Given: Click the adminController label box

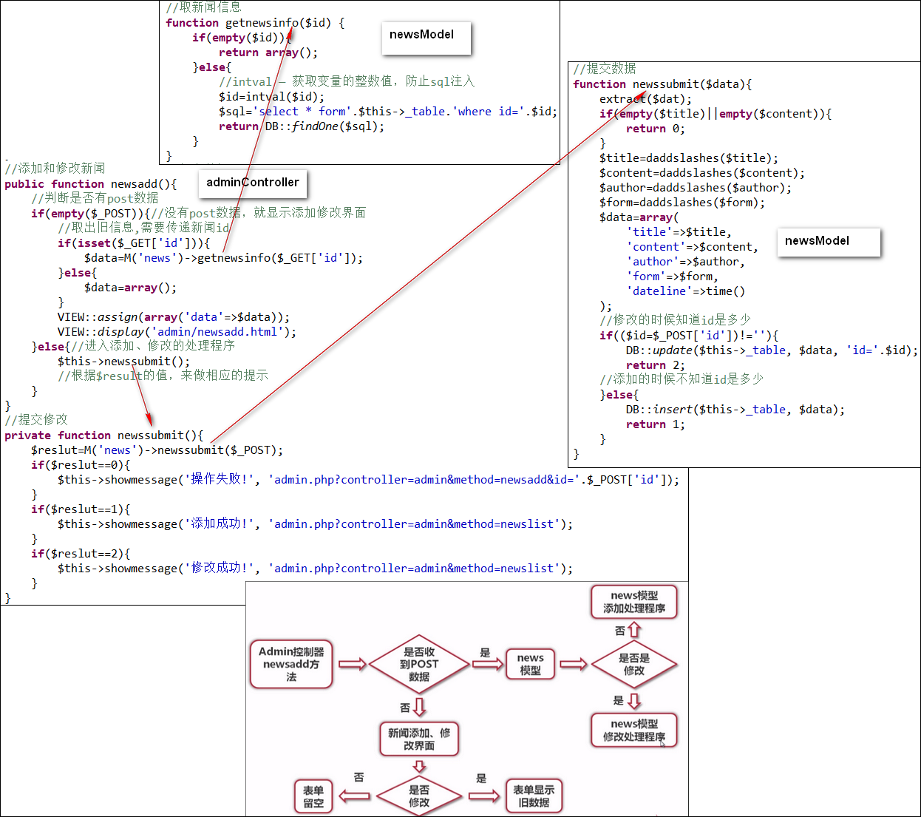Looking at the screenshot, I should [x=253, y=183].
